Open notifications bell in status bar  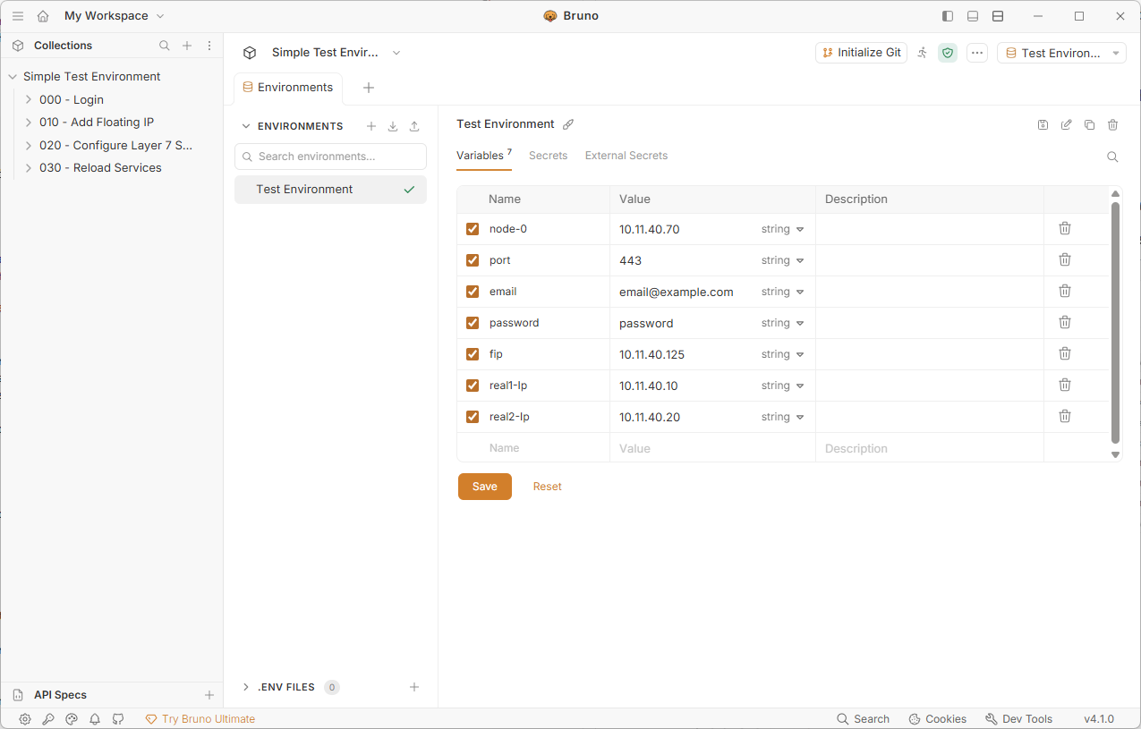click(95, 719)
